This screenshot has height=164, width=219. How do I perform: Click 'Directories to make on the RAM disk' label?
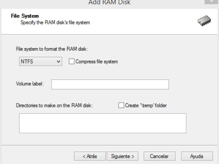(54, 105)
